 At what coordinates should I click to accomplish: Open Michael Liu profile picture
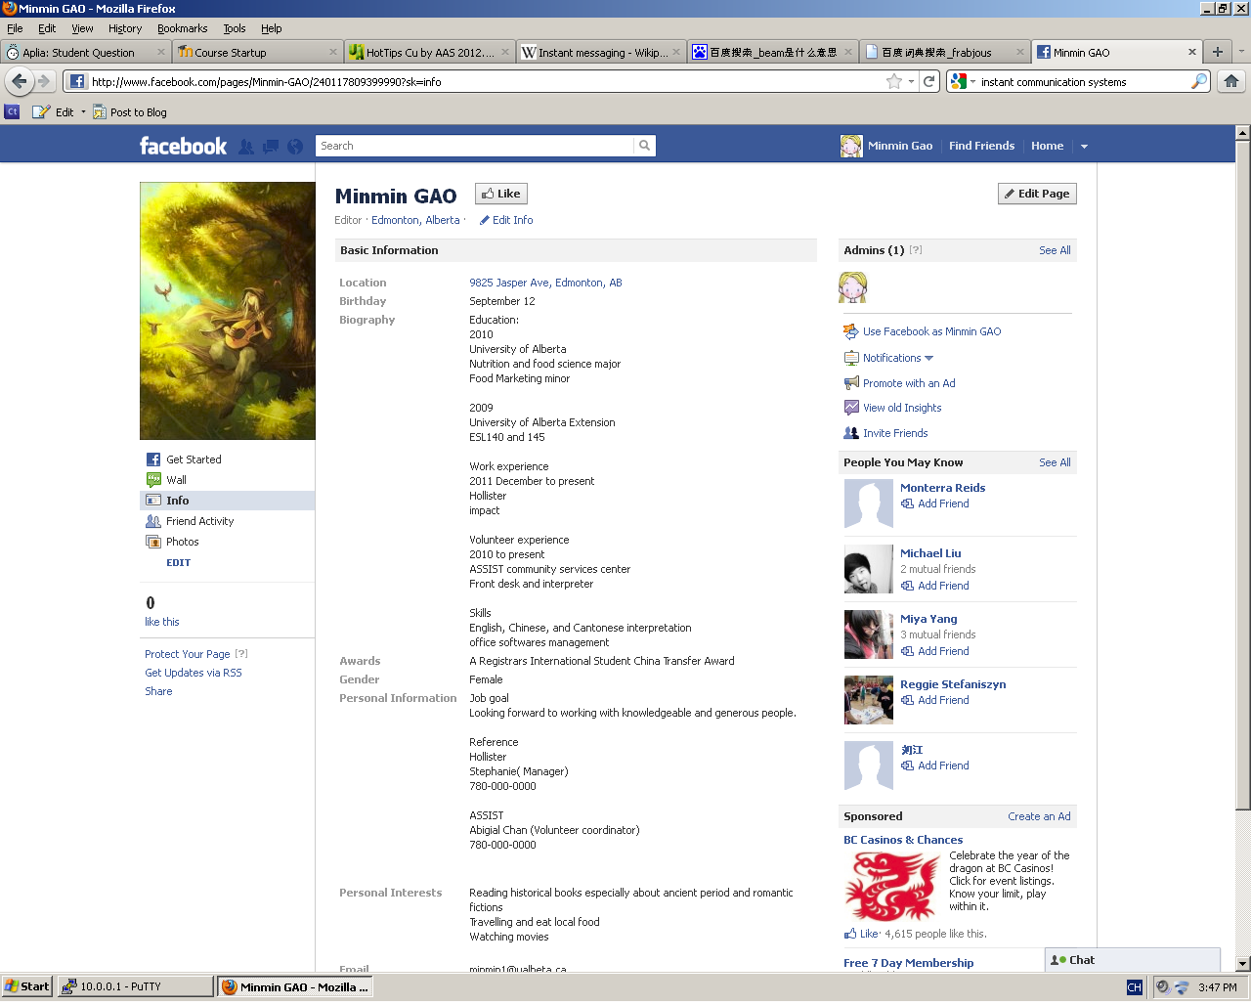coord(868,569)
